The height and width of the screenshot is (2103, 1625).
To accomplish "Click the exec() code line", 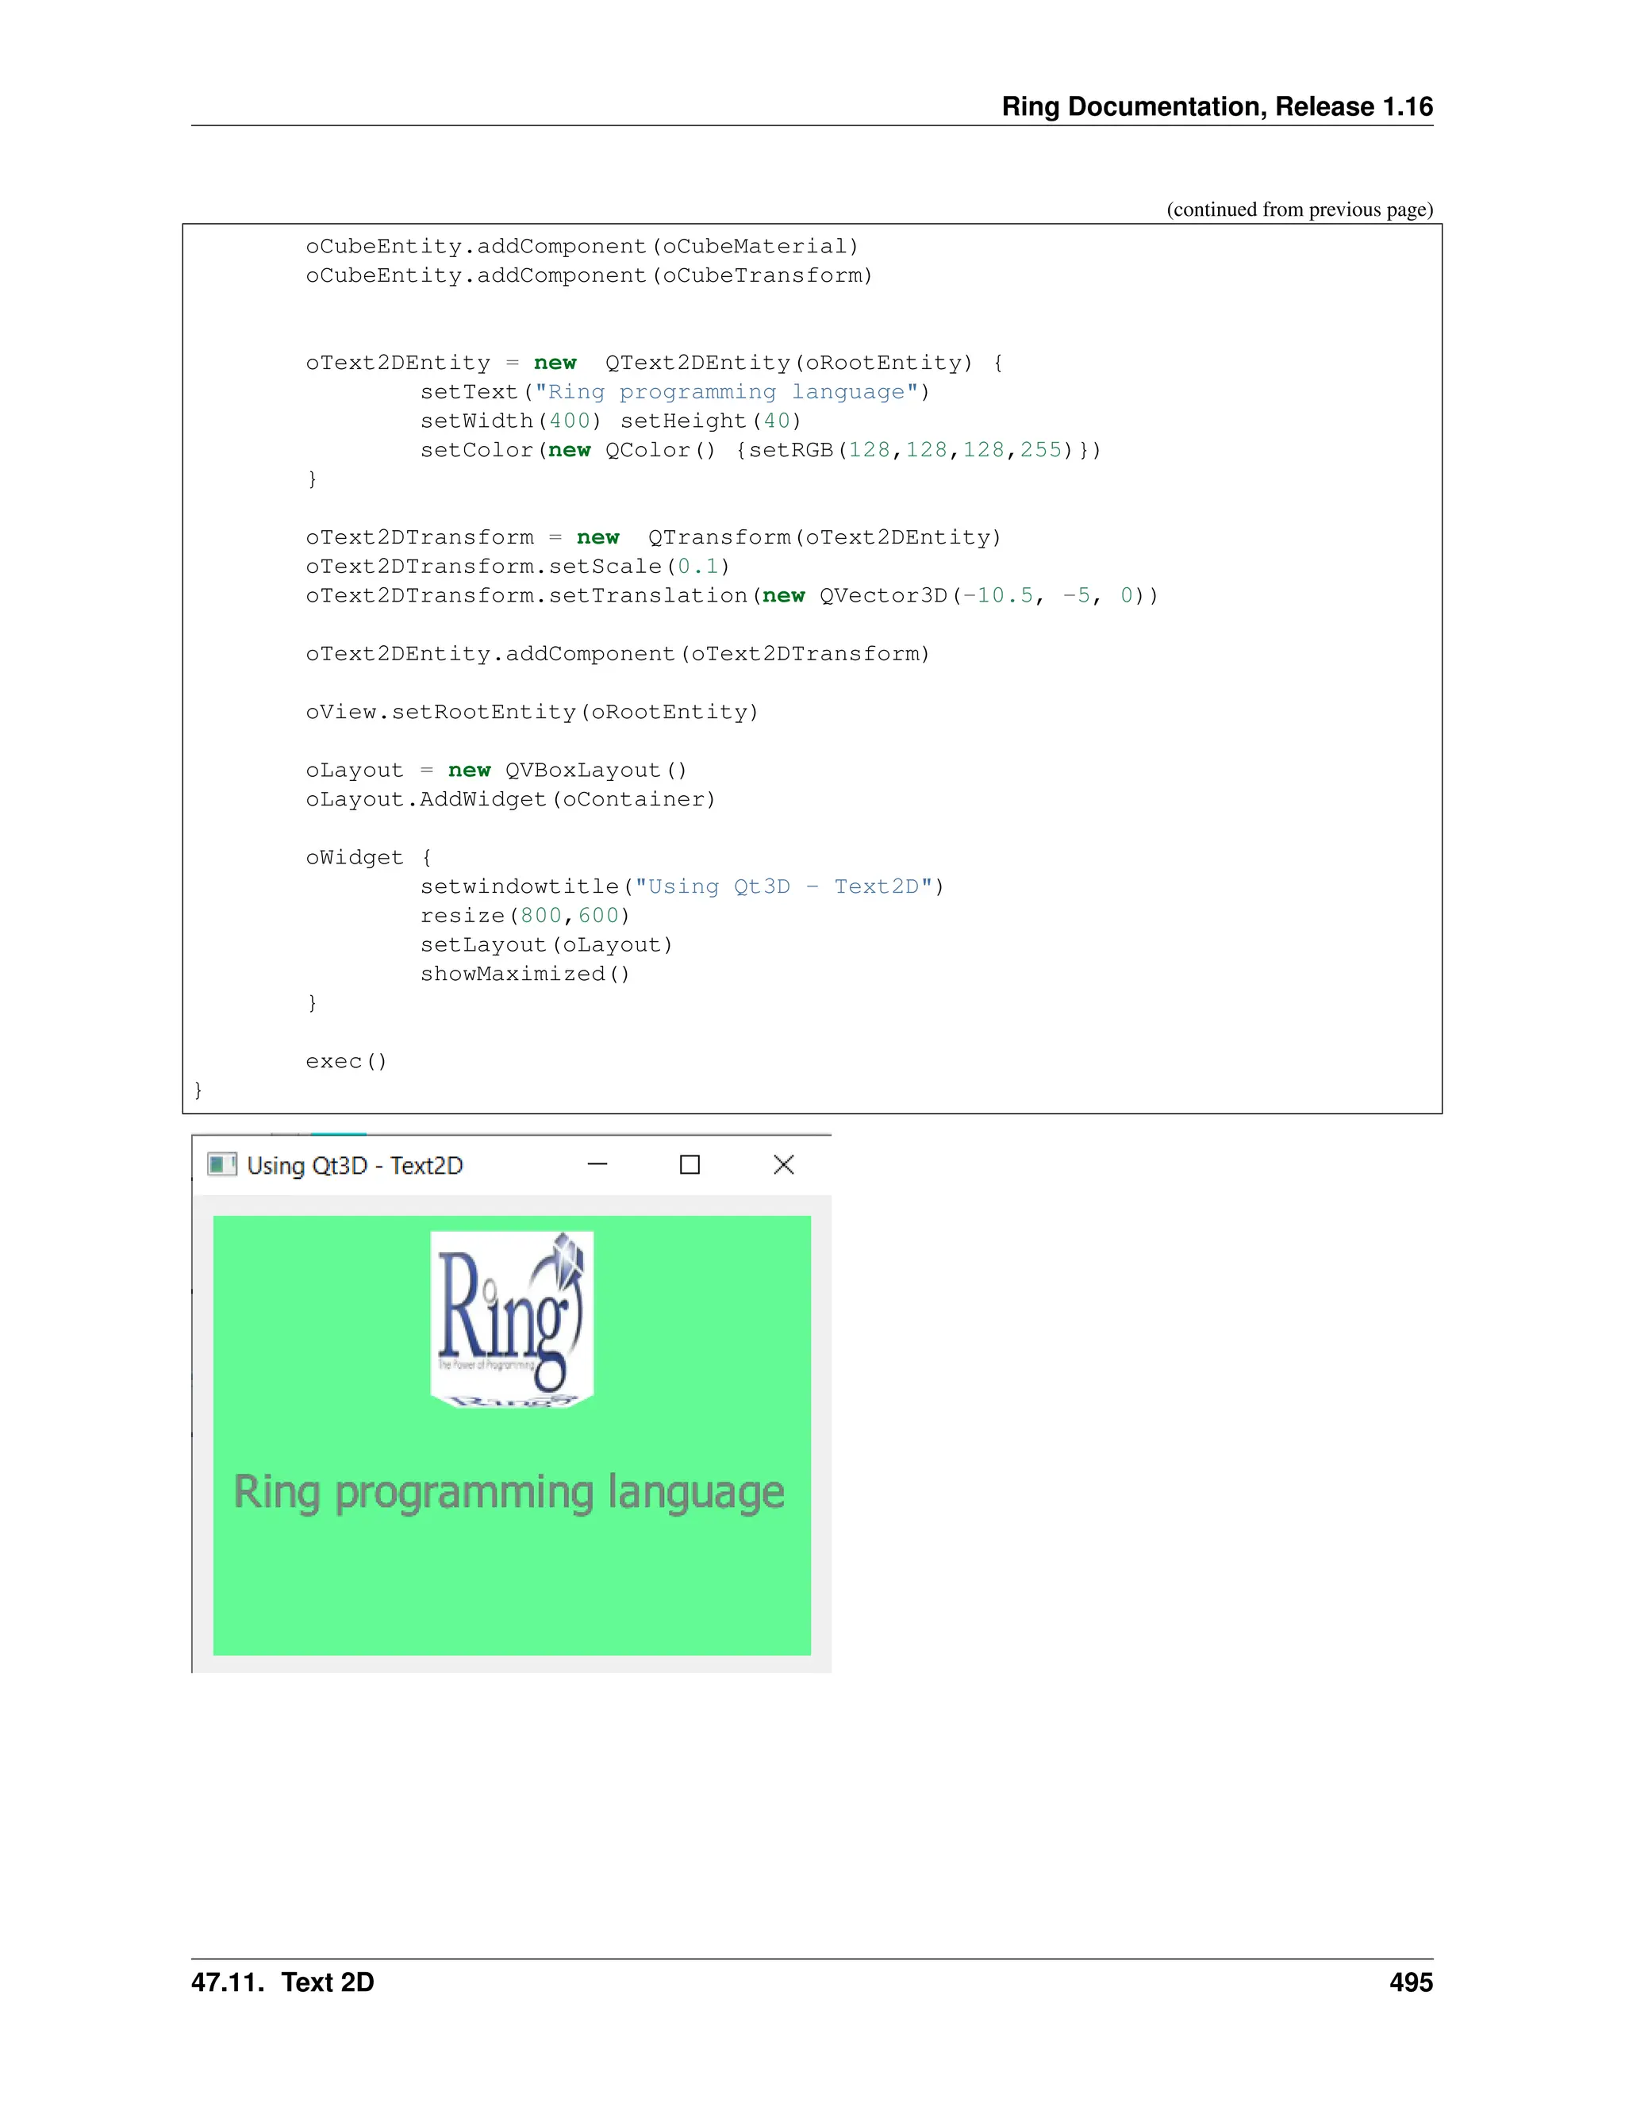I will (346, 1061).
